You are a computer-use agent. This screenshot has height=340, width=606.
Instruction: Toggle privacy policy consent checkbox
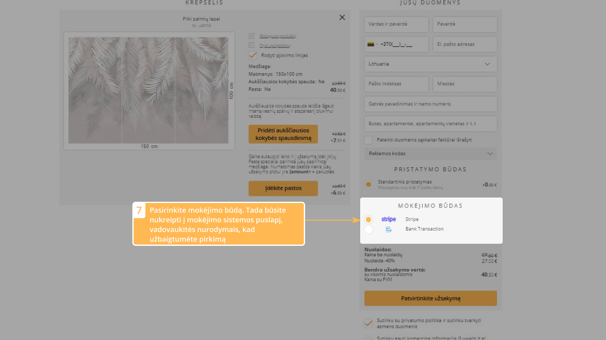[x=368, y=323]
